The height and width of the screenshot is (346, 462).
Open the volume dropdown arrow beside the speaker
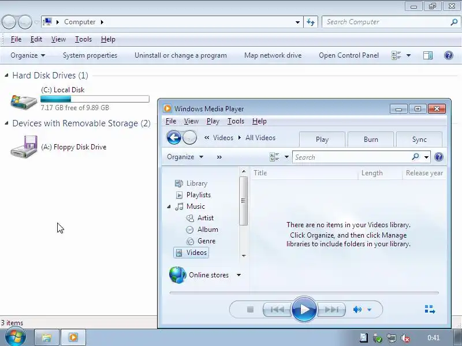(x=369, y=310)
